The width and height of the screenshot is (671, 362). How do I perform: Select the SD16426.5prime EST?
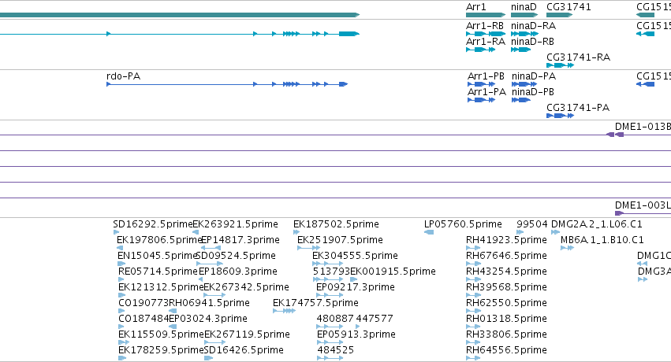(244, 350)
